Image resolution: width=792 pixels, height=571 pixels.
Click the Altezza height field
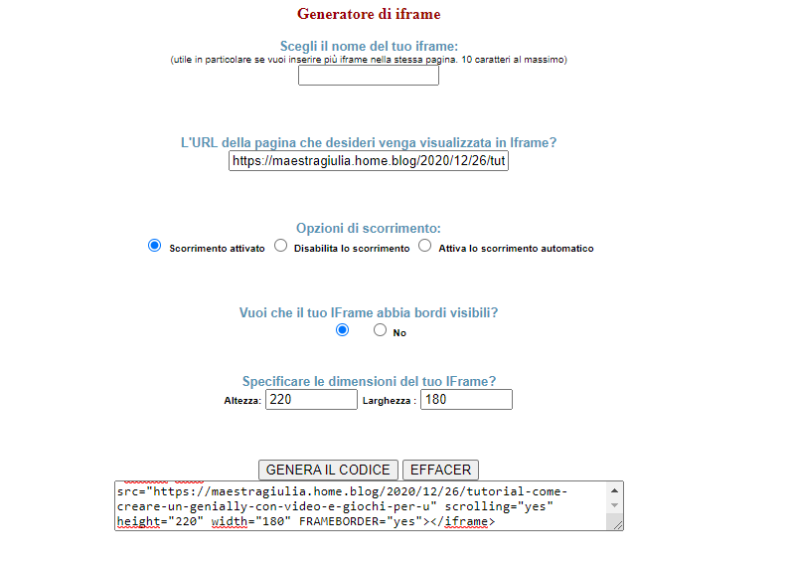[311, 400]
